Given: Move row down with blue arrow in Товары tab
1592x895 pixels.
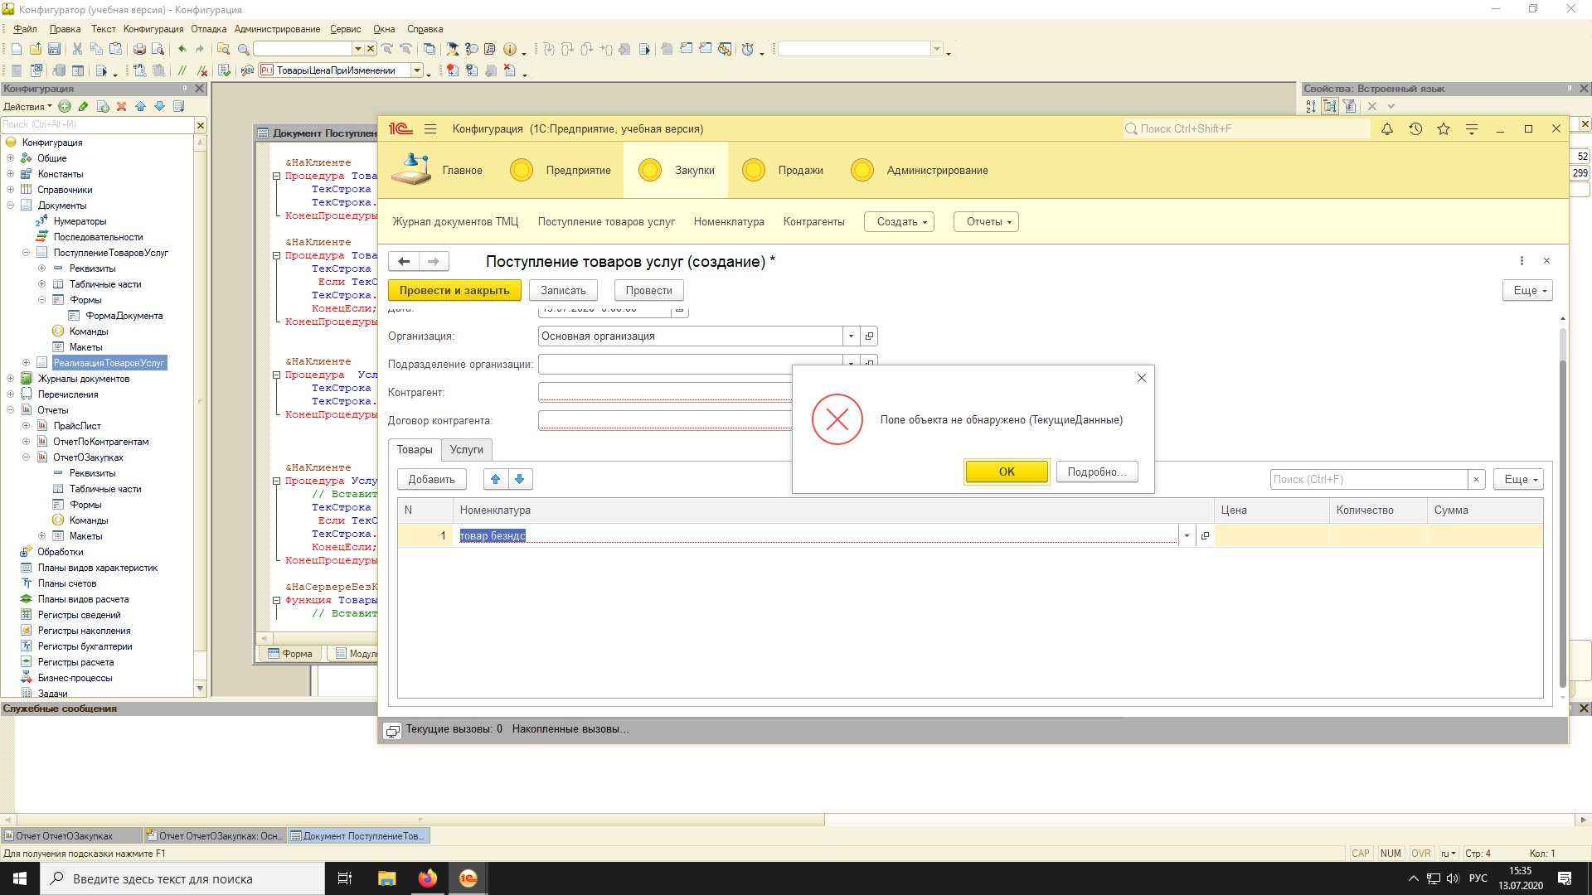Looking at the screenshot, I should click(x=520, y=479).
